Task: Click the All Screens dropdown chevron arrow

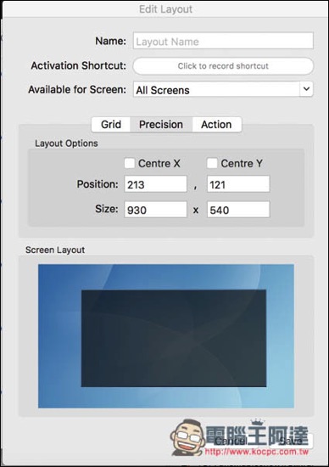Action: coord(306,89)
